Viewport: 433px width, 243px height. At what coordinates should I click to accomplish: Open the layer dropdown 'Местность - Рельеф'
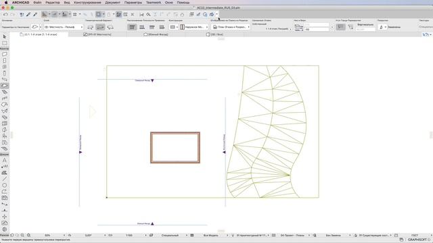[64, 27]
